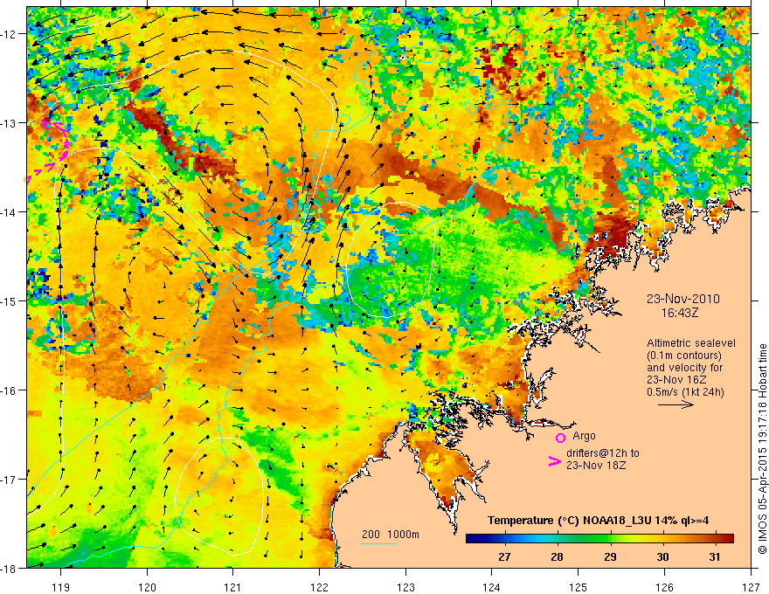The height and width of the screenshot is (594, 769).
Task: Click the IMOS copyright timestamp text
Action: click(762, 449)
